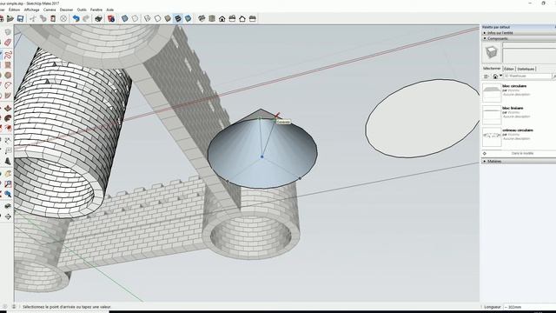Undo the last action with the blue arrow
This screenshot has height=313, width=556.
tap(76, 18)
